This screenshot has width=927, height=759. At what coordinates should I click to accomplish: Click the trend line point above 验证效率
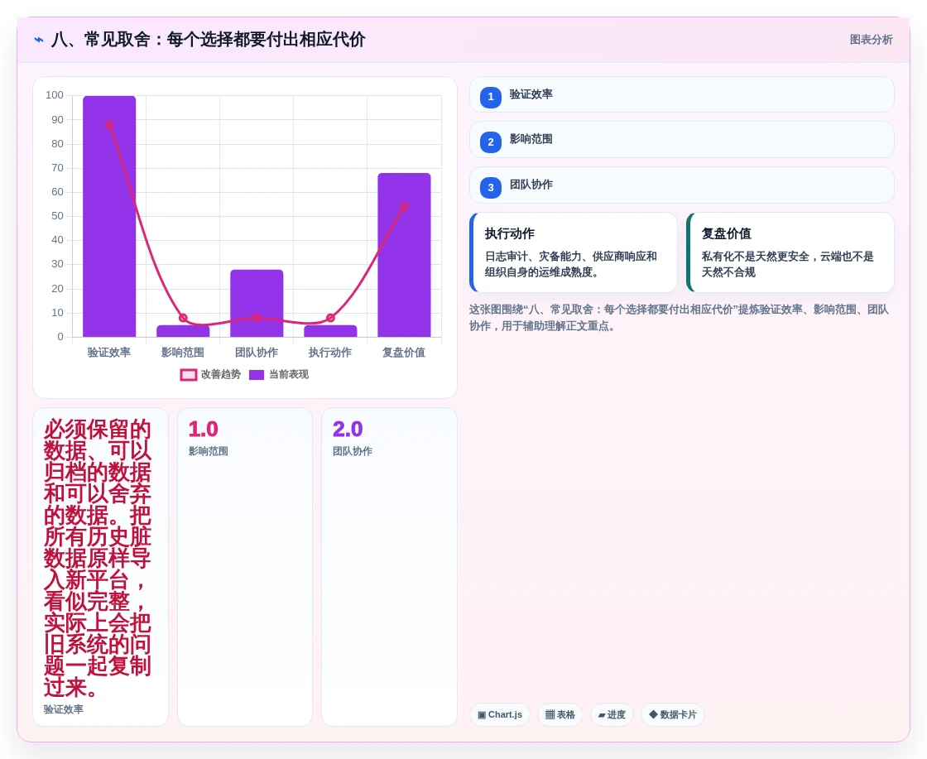(109, 125)
